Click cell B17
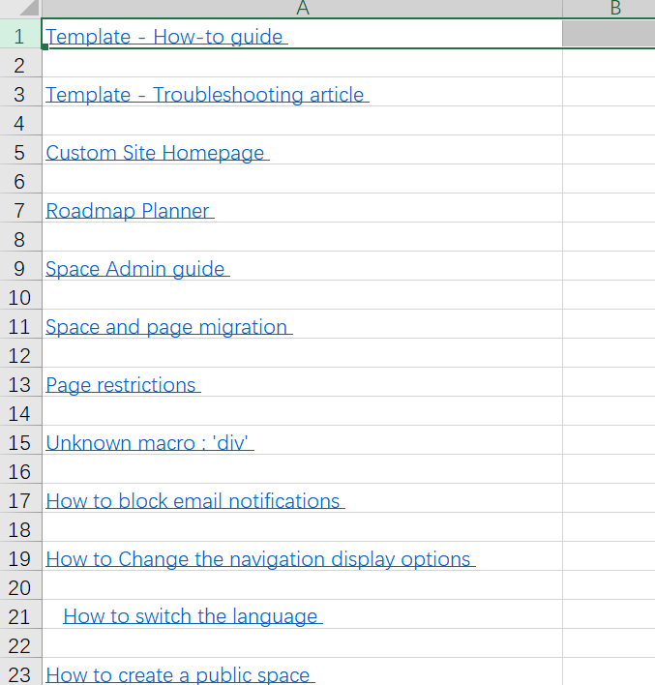The height and width of the screenshot is (685, 655). point(609,497)
